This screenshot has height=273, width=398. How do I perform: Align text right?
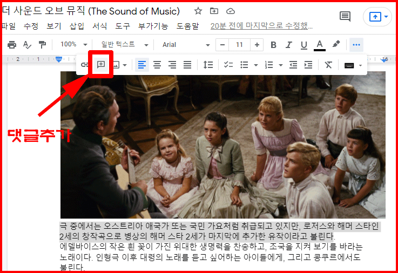pos(172,65)
